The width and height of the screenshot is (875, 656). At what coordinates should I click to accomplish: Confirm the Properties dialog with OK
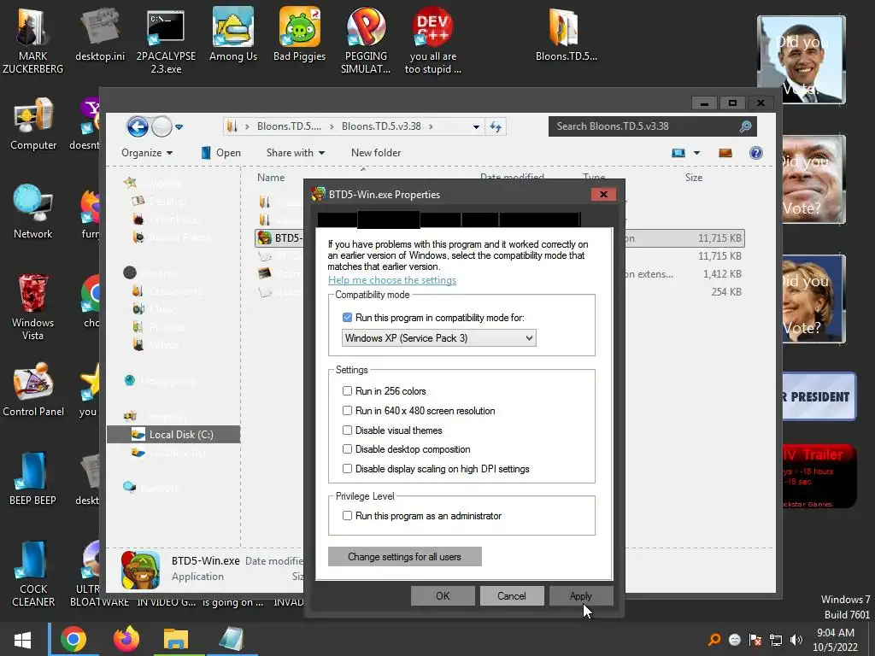443,595
